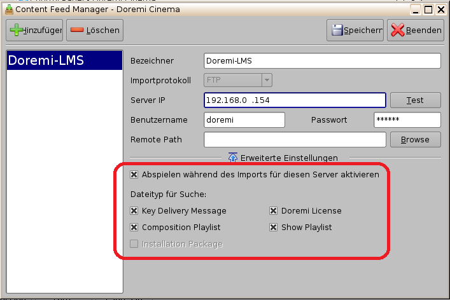Screen dimensions: 450x300
Task: Click the red minus Löschen icon
Action: pos(77,31)
